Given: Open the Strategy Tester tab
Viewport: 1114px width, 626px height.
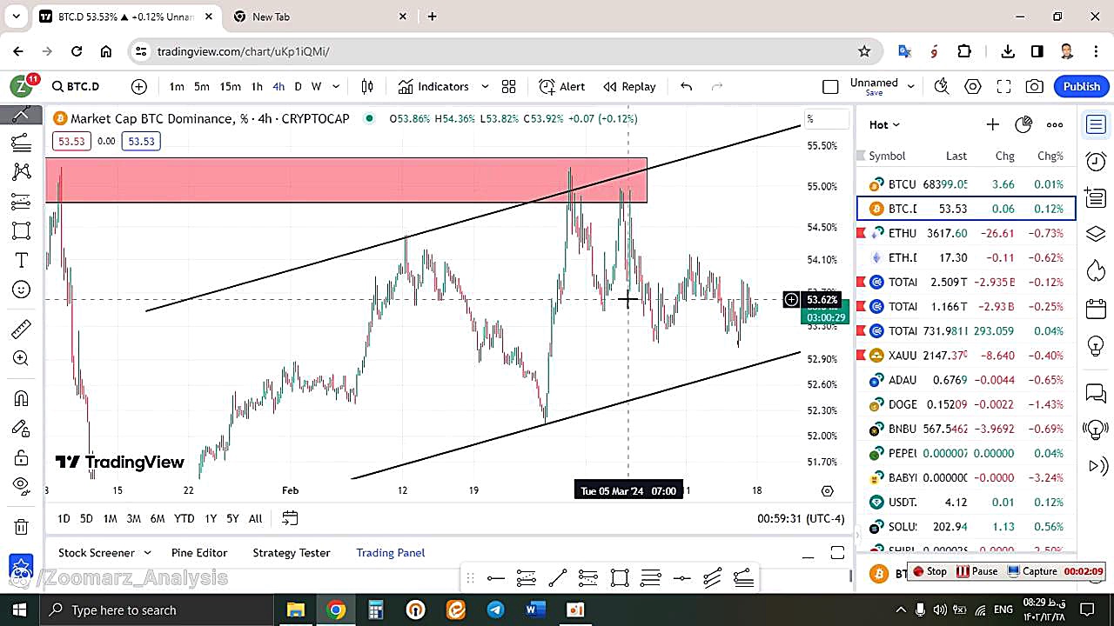Looking at the screenshot, I should pos(292,552).
